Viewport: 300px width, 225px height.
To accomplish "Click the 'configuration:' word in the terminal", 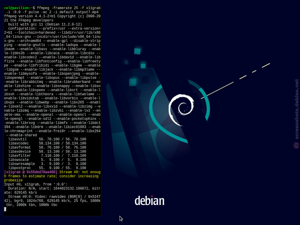I will 23,28.
